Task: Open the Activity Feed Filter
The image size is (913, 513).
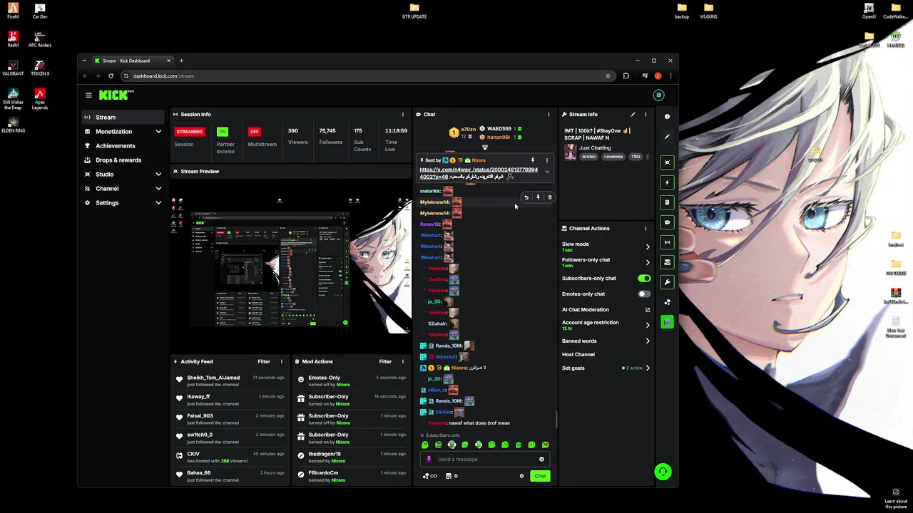Action: point(264,361)
